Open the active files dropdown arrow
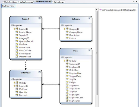This screenshot has height=107, width=139. (134, 2)
